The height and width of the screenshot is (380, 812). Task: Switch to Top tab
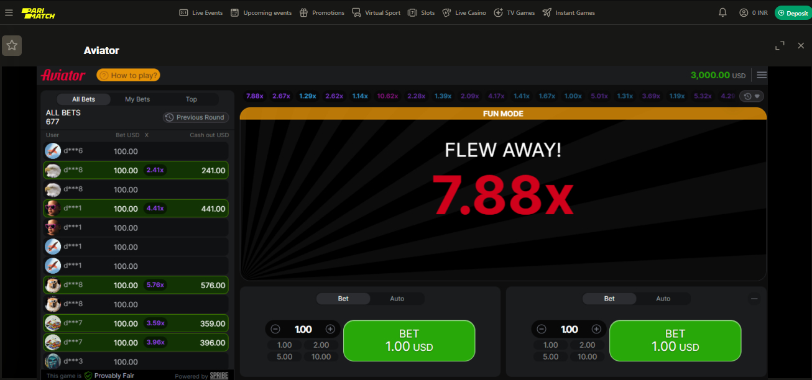(191, 99)
